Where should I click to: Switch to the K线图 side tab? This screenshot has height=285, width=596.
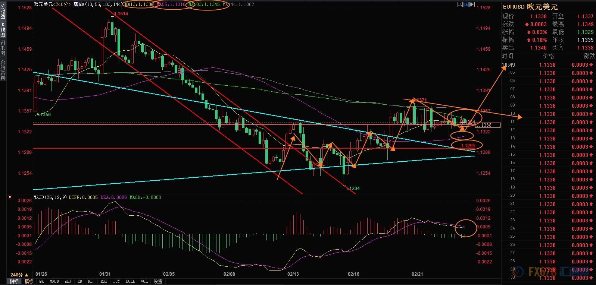tap(3, 30)
